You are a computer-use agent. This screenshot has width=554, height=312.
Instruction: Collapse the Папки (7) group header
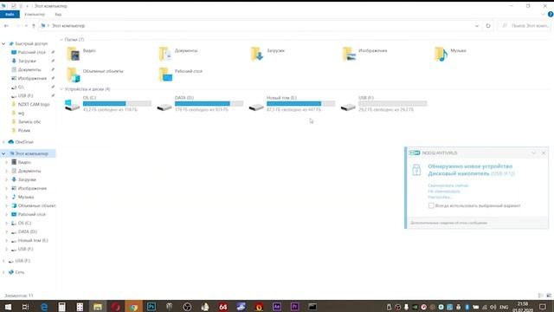[x=61, y=40]
